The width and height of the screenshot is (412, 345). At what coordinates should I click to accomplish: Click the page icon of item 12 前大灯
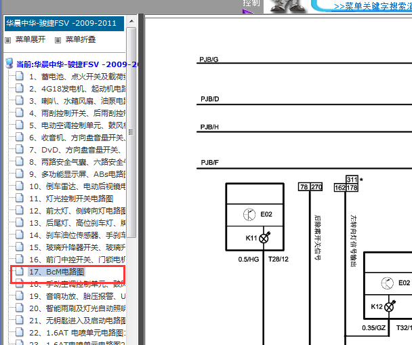(20, 210)
